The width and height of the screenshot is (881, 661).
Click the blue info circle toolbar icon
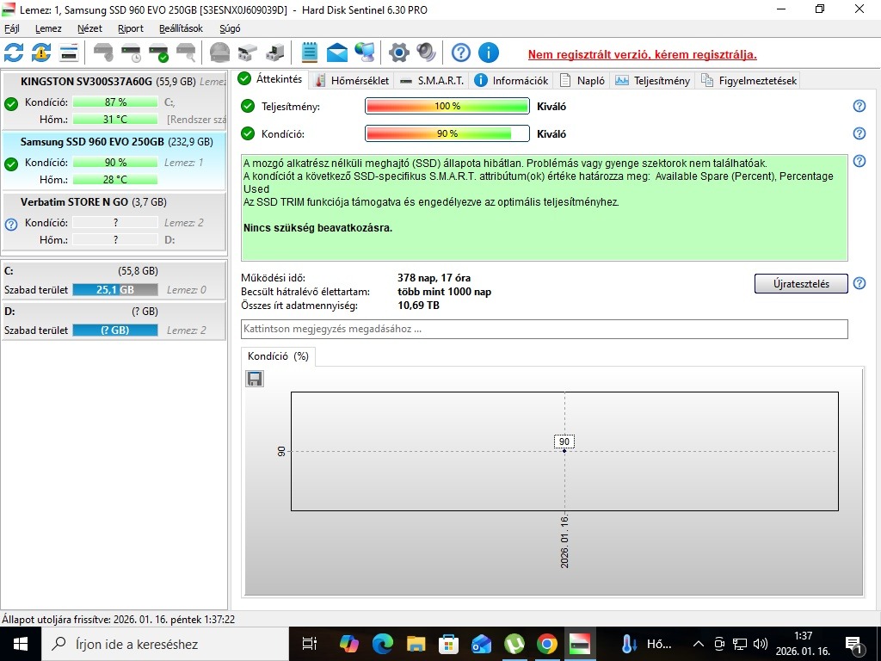click(489, 53)
